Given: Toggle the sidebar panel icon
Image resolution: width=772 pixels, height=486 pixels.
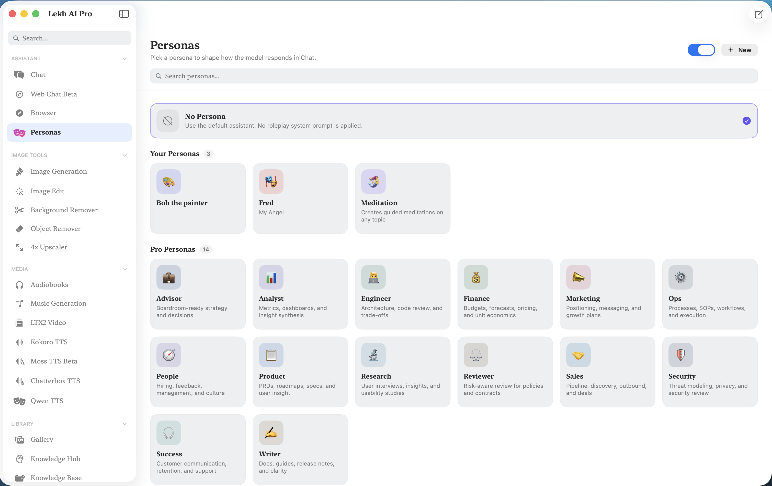Looking at the screenshot, I should 124,14.
